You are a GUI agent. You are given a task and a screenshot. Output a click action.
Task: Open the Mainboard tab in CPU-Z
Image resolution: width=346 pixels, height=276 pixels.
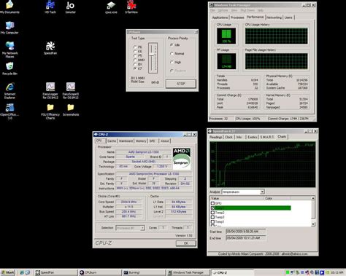(x=126, y=141)
